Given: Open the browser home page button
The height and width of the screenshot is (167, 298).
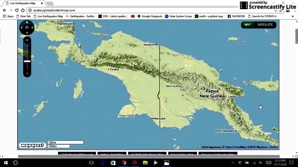Looking at the screenshot, I should point(23,10).
